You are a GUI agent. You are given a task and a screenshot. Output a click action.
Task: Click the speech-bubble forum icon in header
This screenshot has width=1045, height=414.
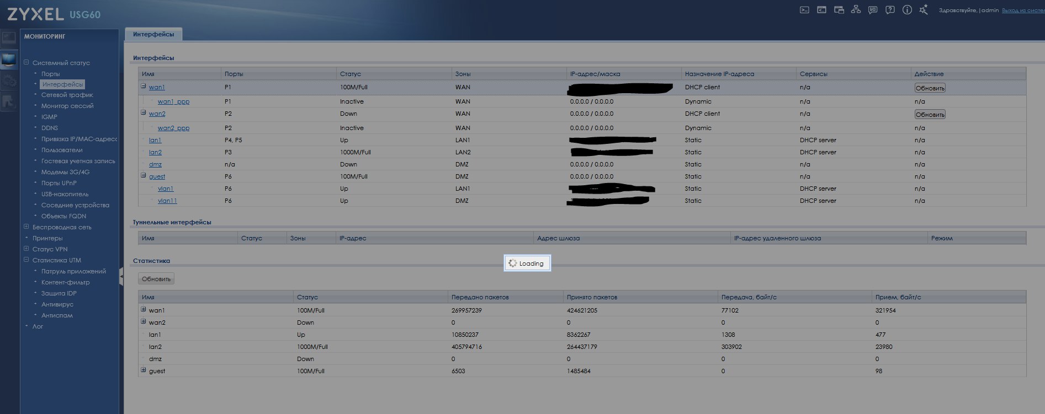(x=873, y=10)
